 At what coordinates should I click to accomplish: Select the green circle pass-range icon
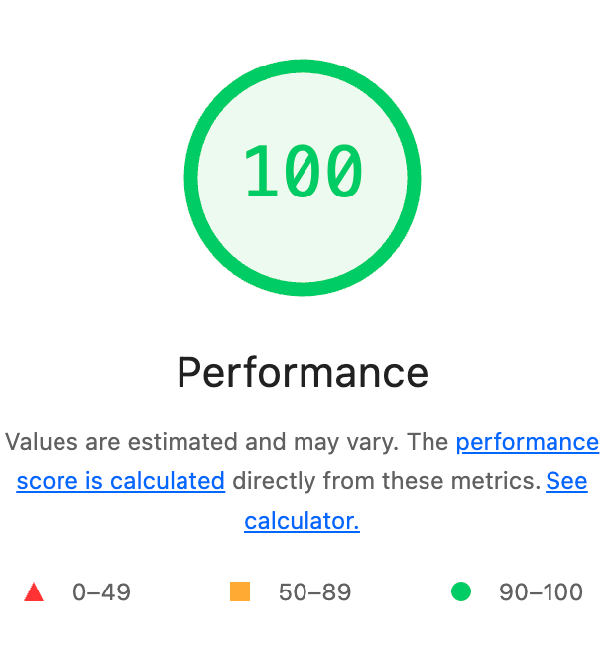coord(461,592)
